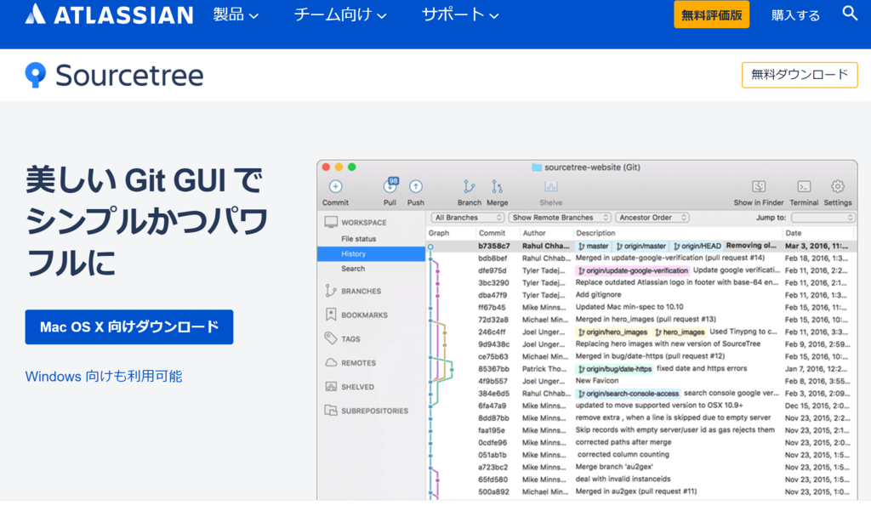
Task: Click the origin/hero_images branch label
Action: pyautogui.click(x=612, y=332)
